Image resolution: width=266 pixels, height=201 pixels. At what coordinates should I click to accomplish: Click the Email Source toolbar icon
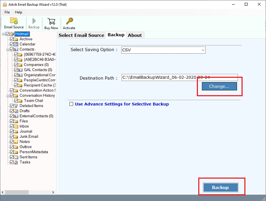pos(14,21)
